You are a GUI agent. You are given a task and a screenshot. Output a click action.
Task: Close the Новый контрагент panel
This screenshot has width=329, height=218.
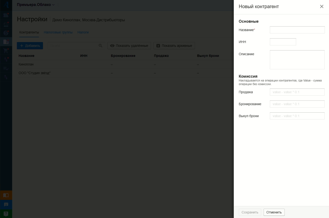[322, 7]
